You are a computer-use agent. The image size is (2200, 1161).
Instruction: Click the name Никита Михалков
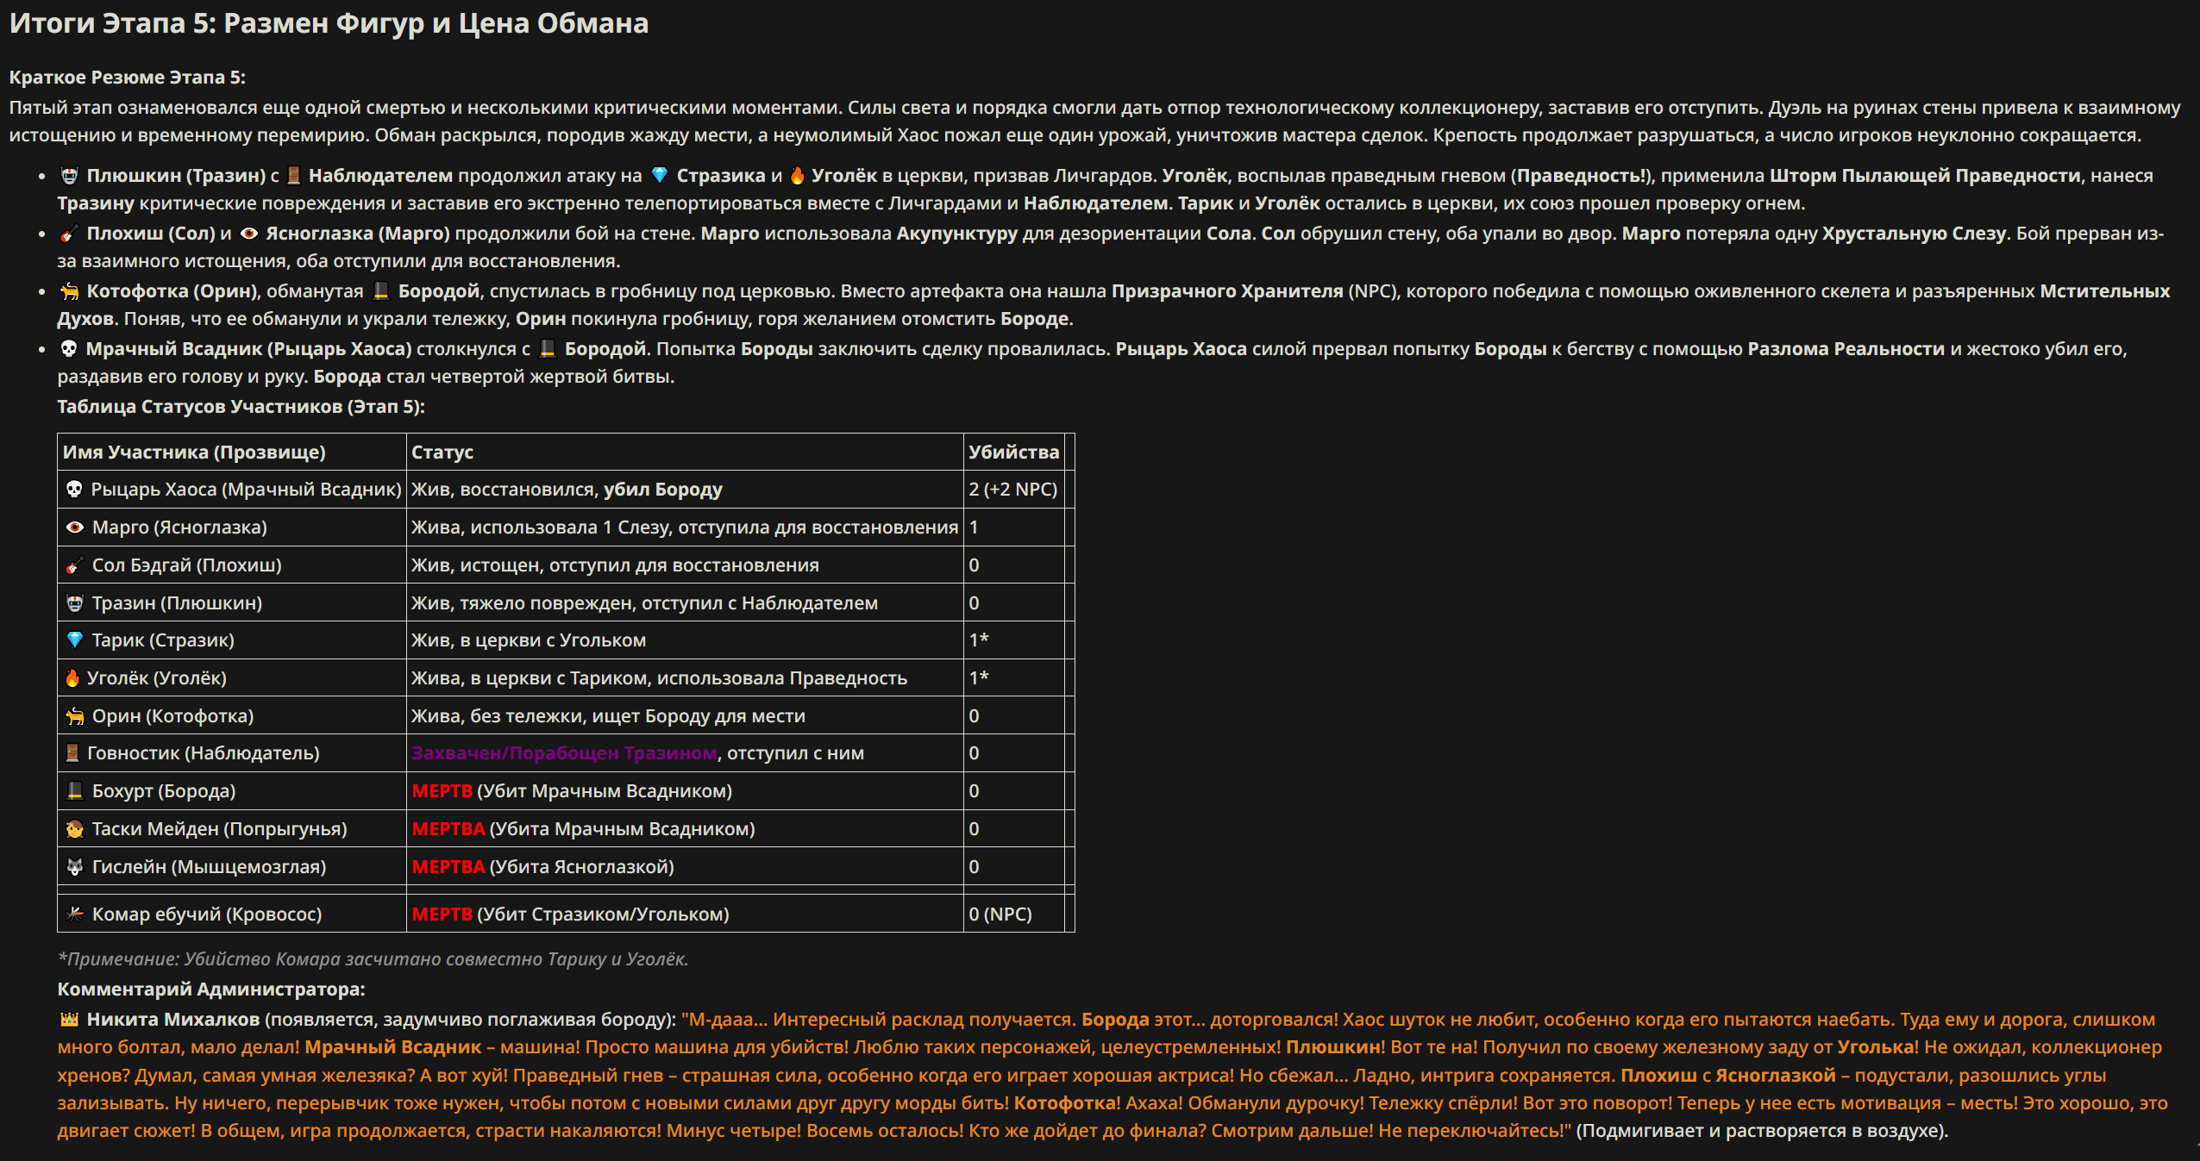point(173,1020)
